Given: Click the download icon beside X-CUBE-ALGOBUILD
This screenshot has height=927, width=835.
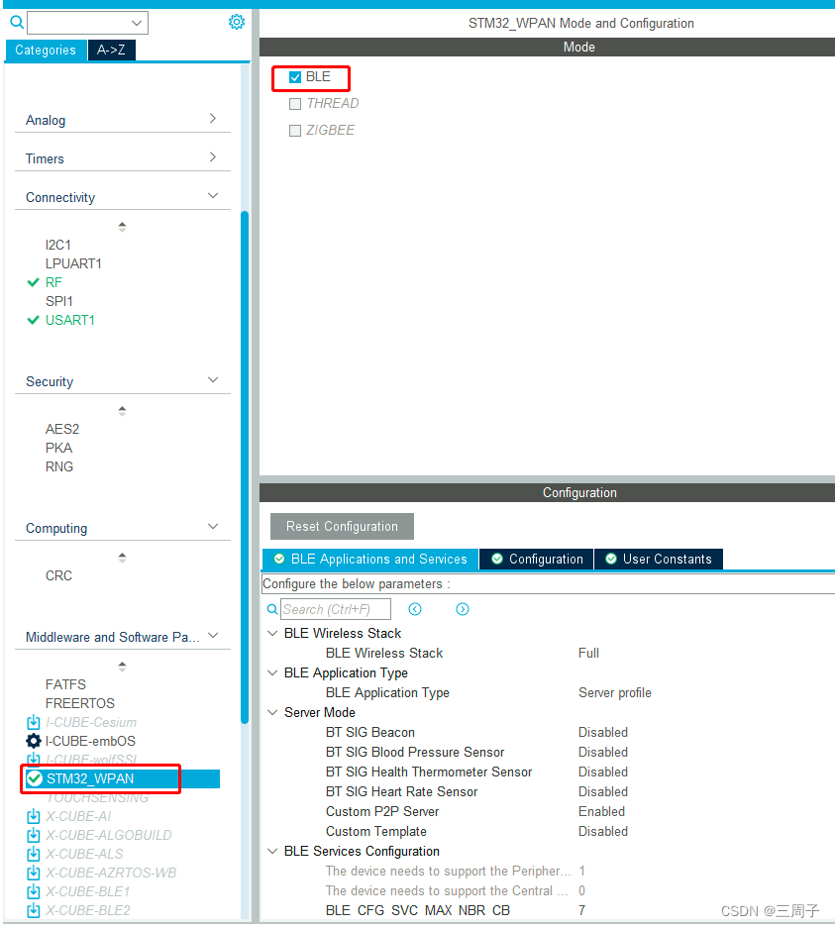Looking at the screenshot, I should click(x=34, y=835).
